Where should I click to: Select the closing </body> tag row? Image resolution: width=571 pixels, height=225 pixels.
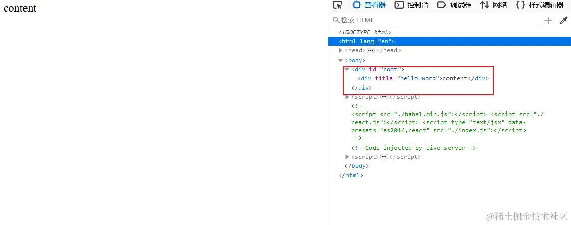(x=357, y=166)
